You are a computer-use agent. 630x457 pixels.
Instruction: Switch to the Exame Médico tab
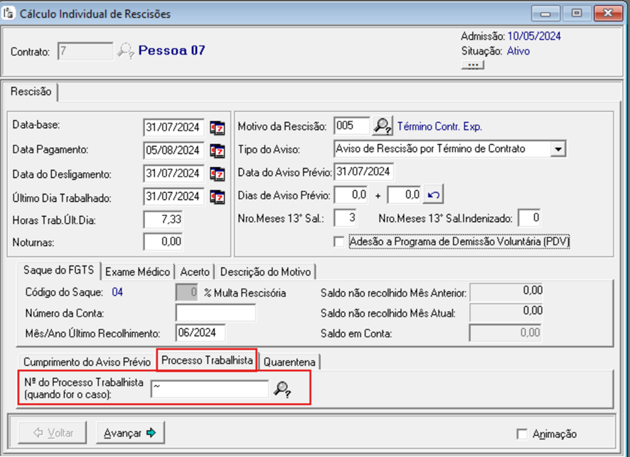(x=138, y=271)
